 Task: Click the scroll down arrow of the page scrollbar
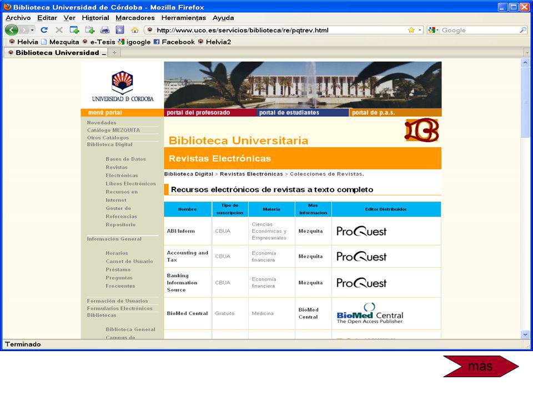pos(525,334)
